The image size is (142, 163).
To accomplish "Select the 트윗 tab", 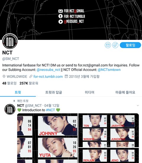I will 18,92.
